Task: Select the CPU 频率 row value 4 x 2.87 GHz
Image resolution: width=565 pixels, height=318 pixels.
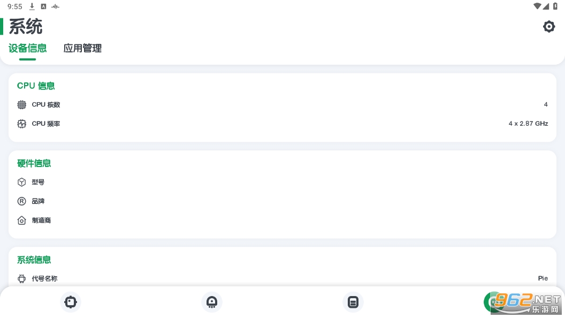Action: coord(528,124)
